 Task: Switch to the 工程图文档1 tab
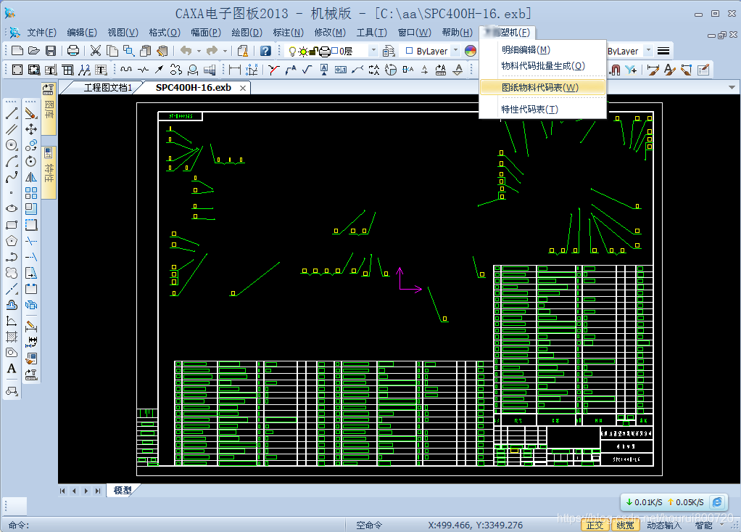click(x=108, y=88)
